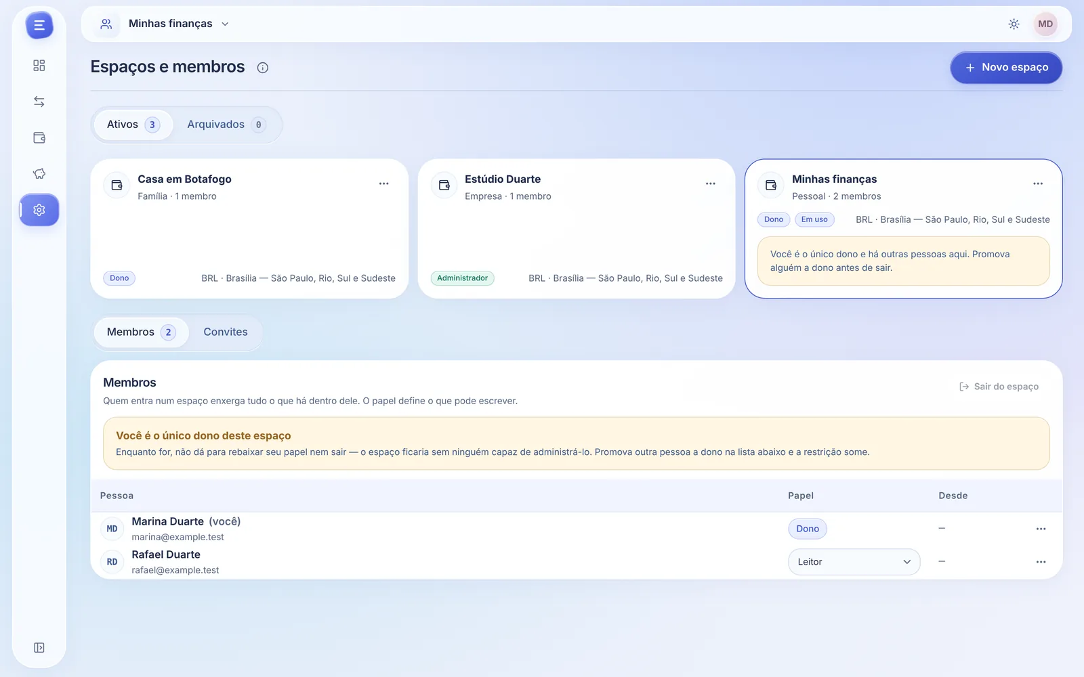The width and height of the screenshot is (1084, 677).
Task: Switch to the Arquivados tab
Action: coord(226,125)
